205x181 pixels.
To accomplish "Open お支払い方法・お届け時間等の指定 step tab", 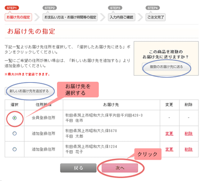I will tap(70, 17).
